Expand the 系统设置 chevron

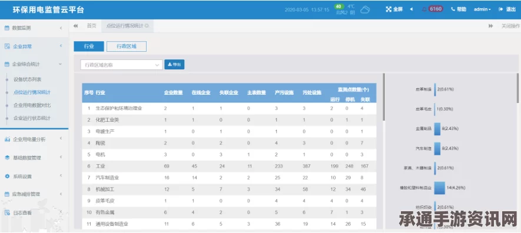tap(61, 175)
